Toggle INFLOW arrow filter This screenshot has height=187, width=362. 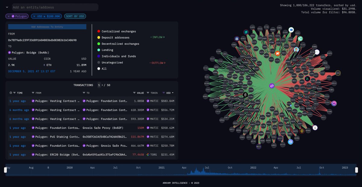click(157, 37)
